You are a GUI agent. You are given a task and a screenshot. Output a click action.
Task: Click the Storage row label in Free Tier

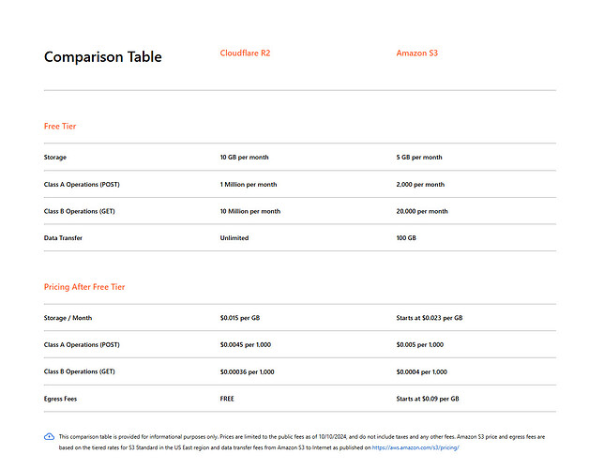[x=55, y=158]
